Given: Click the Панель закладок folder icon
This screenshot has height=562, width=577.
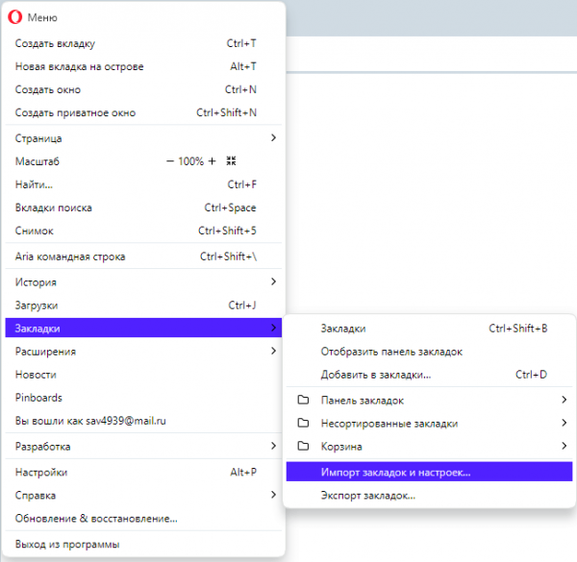Looking at the screenshot, I should coord(303,400).
